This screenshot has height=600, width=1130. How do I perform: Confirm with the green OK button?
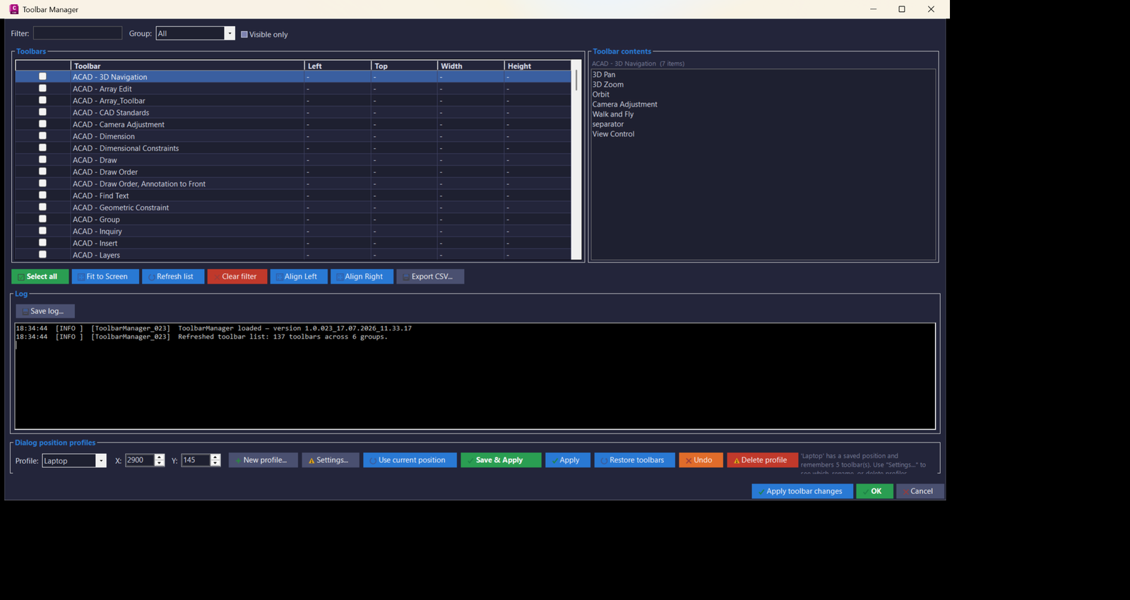874,491
